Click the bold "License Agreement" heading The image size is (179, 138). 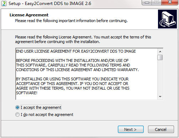pos(29,15)
